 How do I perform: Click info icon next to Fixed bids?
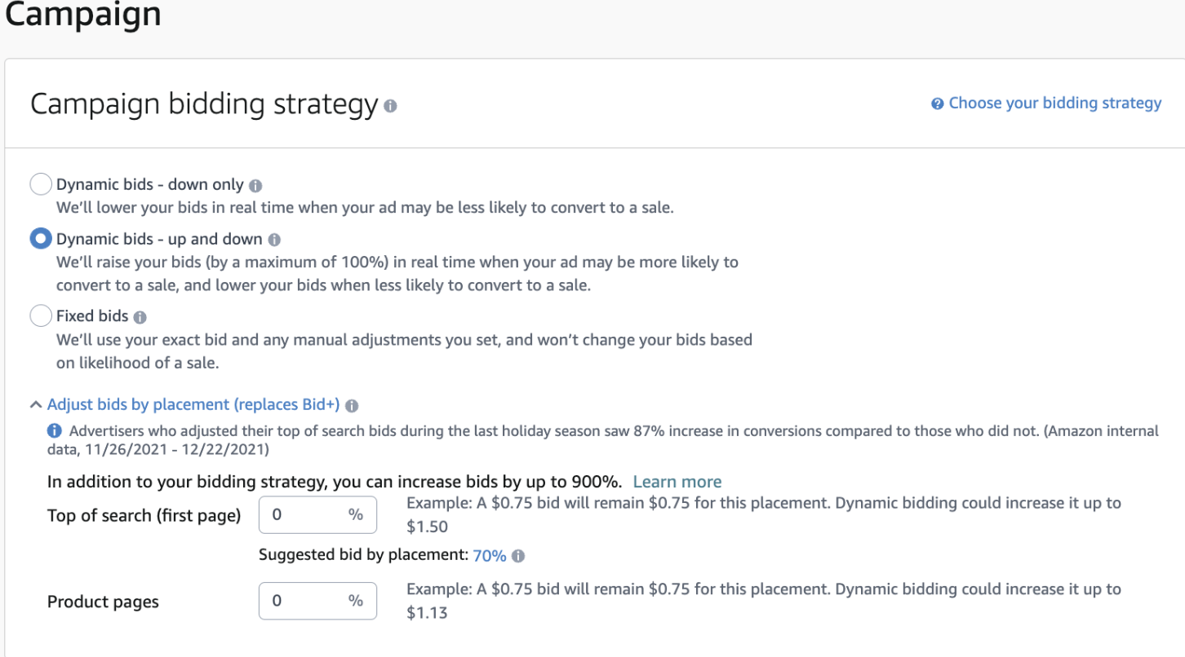(140, 316)
